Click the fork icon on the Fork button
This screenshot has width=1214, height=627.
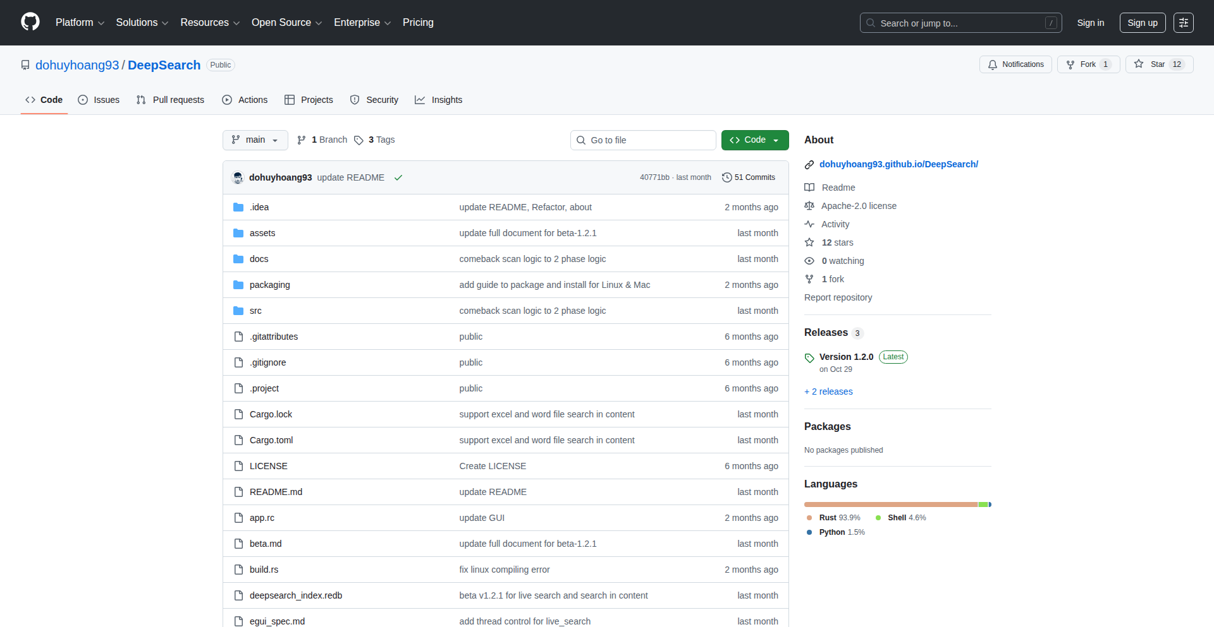tap(1070, 64)
